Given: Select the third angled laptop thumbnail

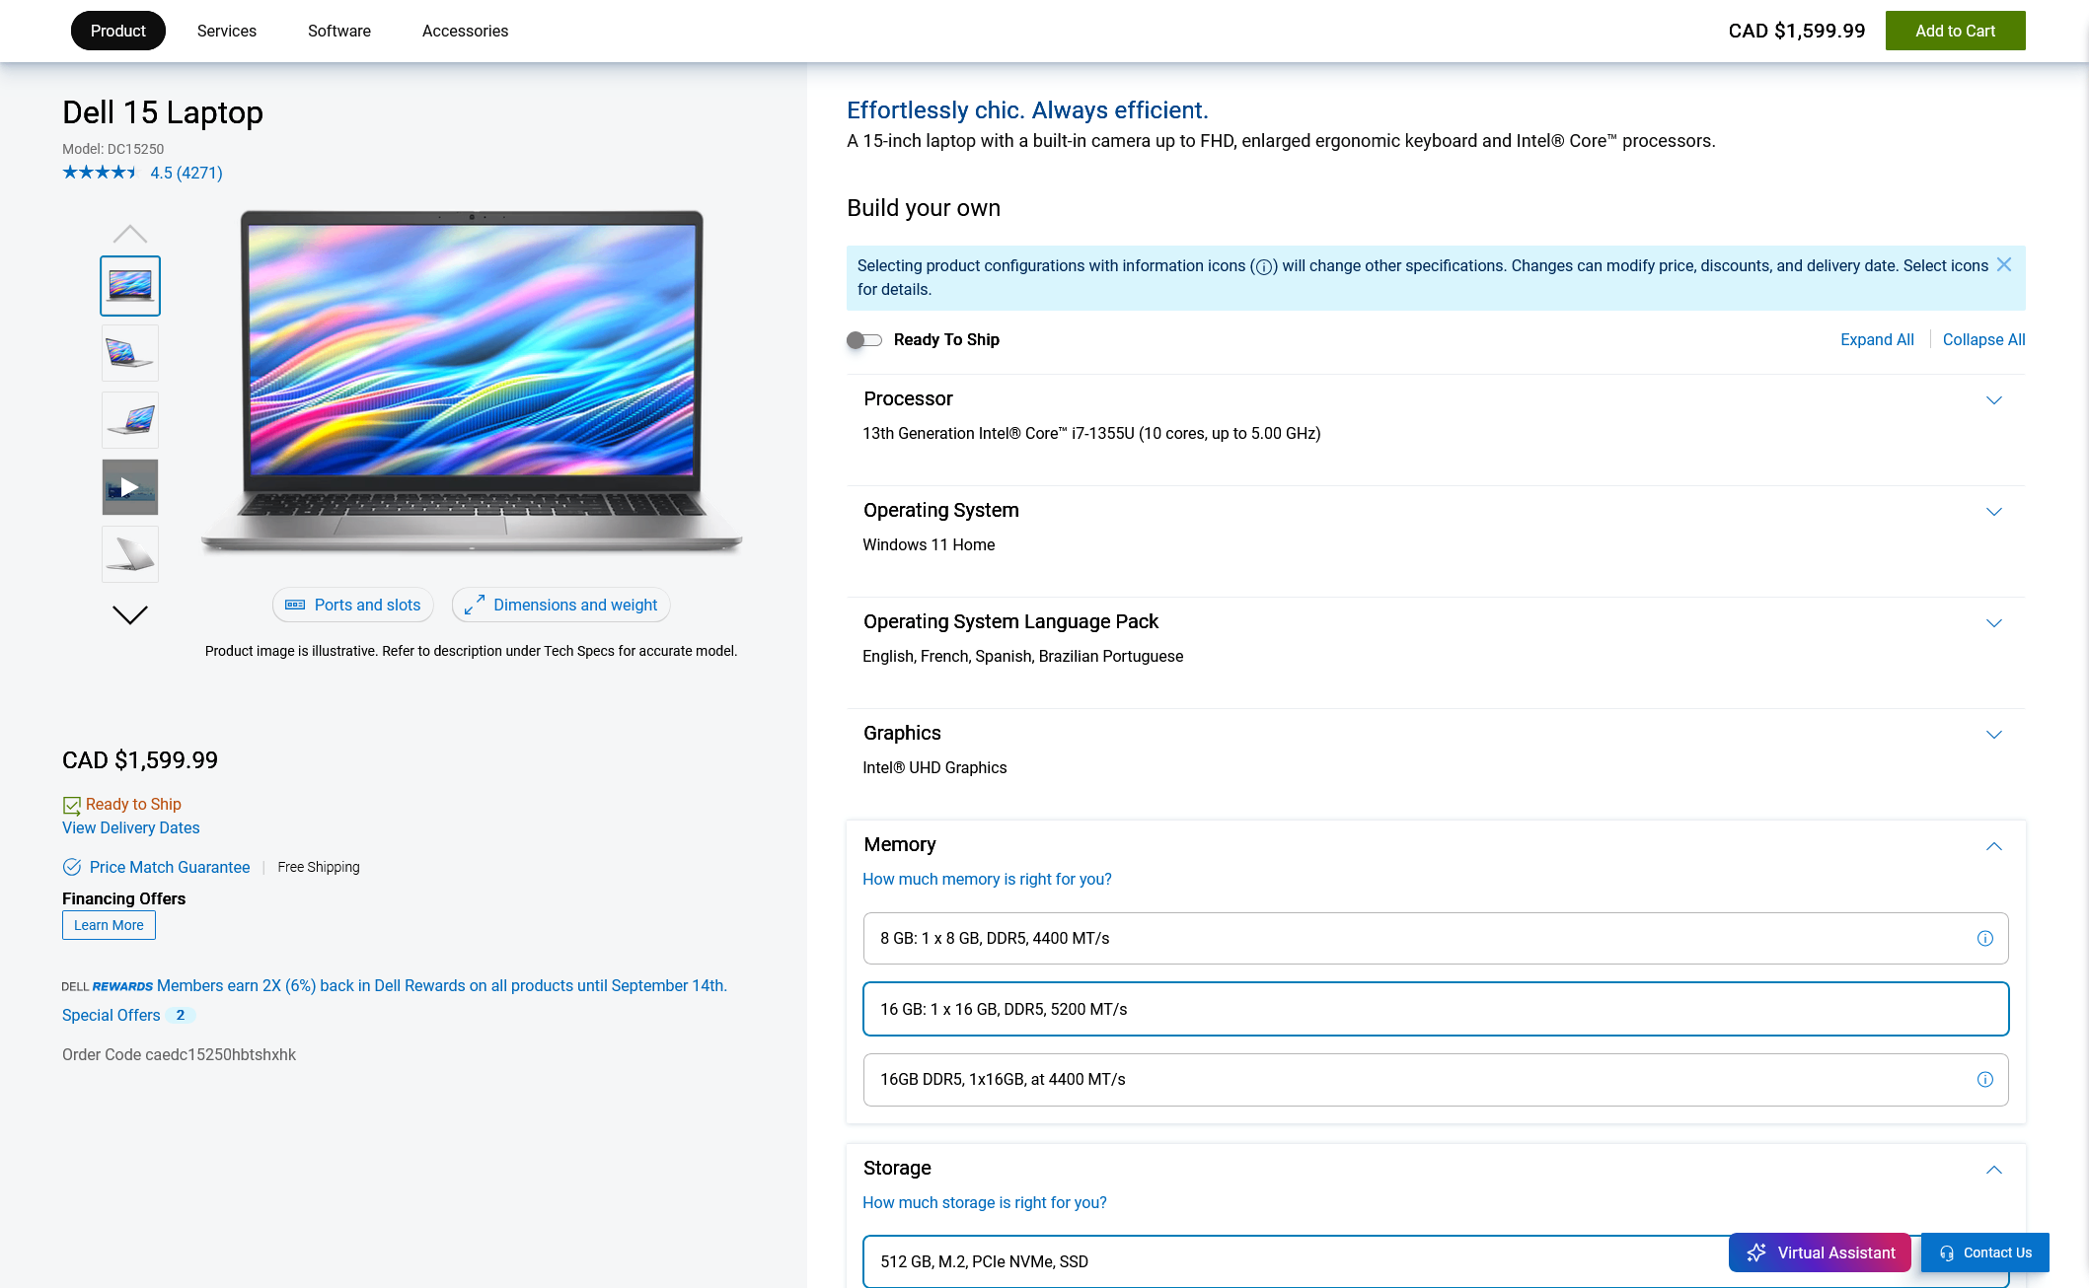Looking at the screenshot, I should 130,420.
